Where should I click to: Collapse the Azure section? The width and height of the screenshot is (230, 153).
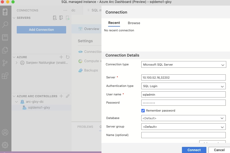click(x=14, y=57)
